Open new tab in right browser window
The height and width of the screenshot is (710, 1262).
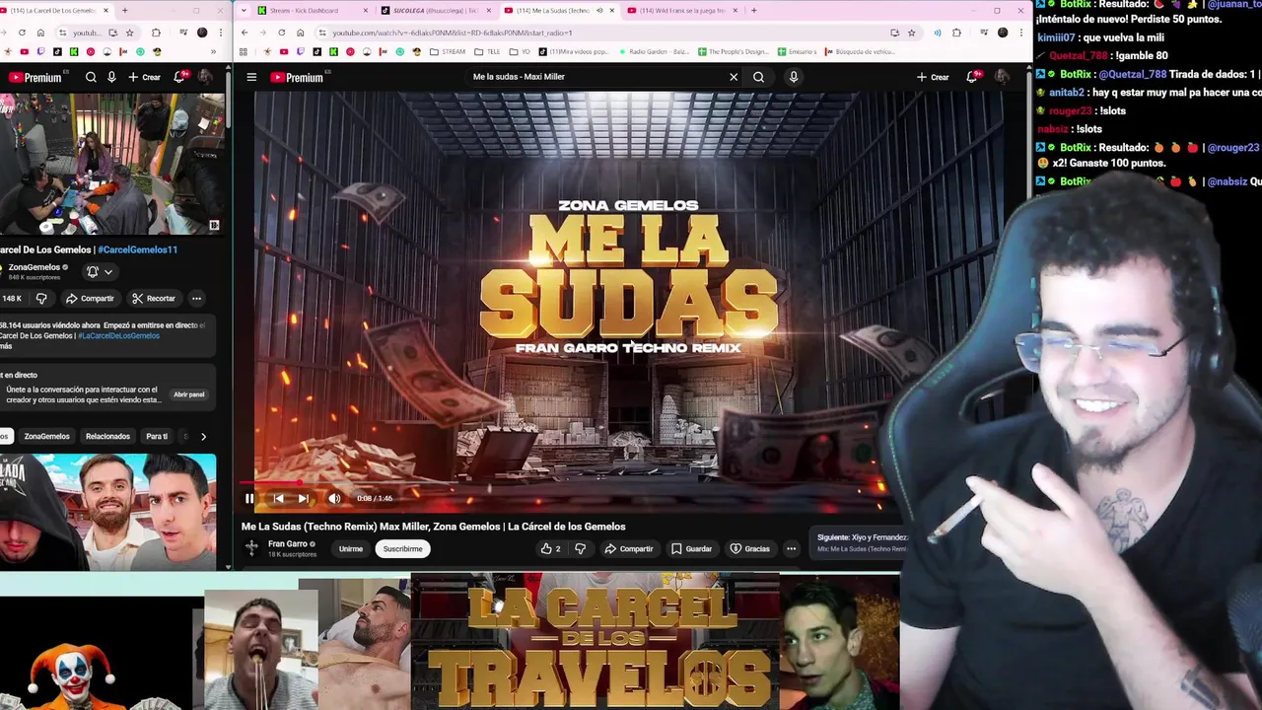pyautogui.click(x=754, y=11)
